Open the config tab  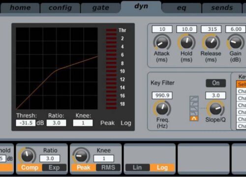pos(60,8)
